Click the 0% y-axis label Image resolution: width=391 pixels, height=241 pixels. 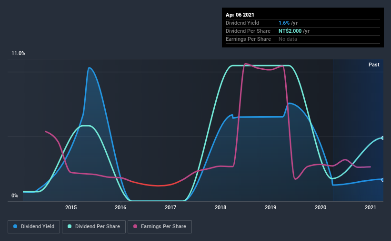pyautogui.click(x=15, y=196)
